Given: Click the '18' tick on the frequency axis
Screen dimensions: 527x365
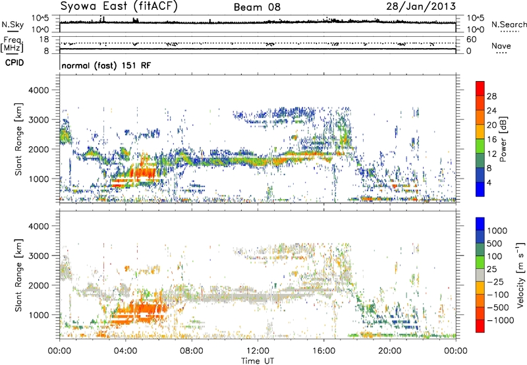Looking at the screenshot, I should pyautogui.click(x=44, y=40).
